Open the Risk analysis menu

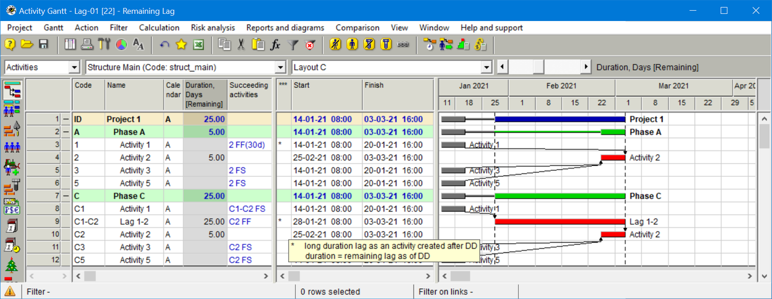(213, 28)
